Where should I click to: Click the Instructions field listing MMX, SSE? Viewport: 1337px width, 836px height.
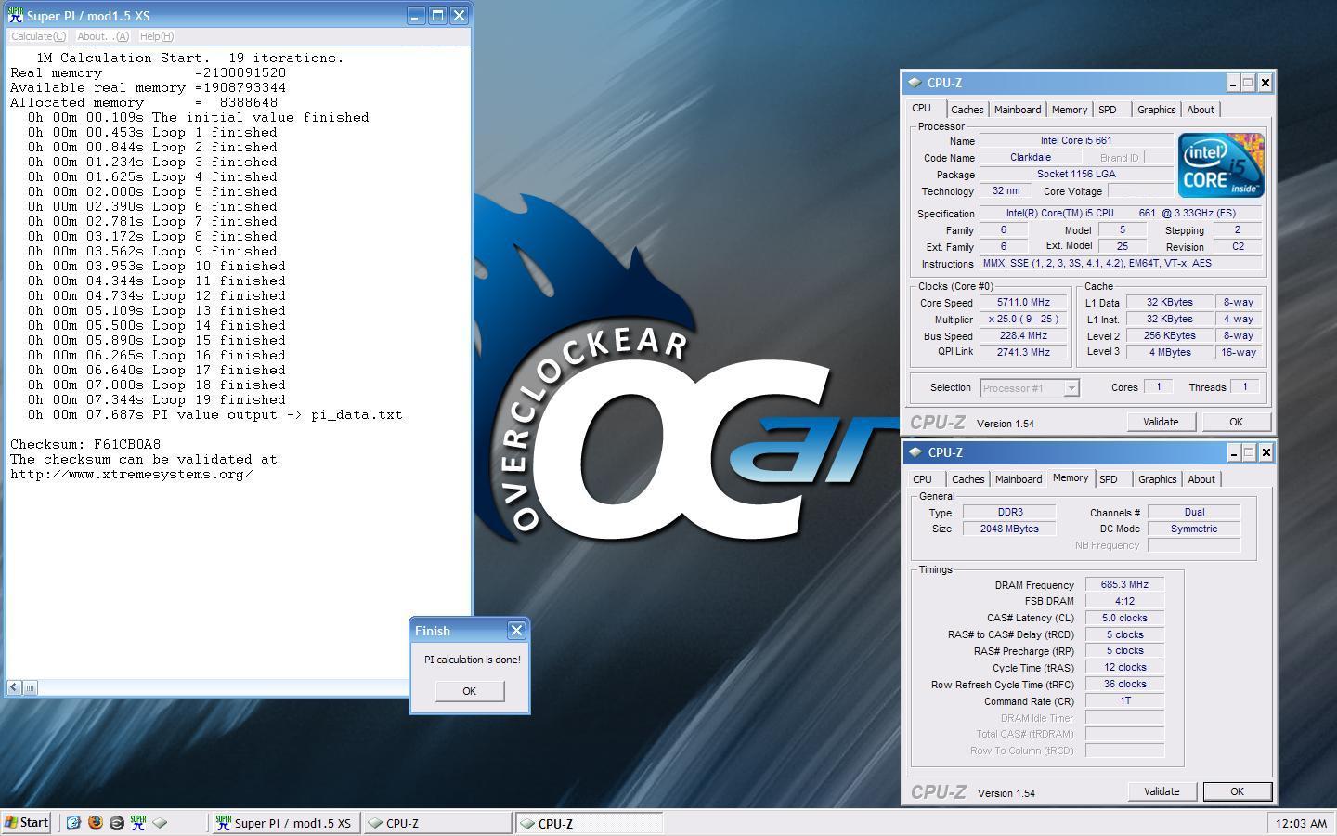tap(1121, 264)
